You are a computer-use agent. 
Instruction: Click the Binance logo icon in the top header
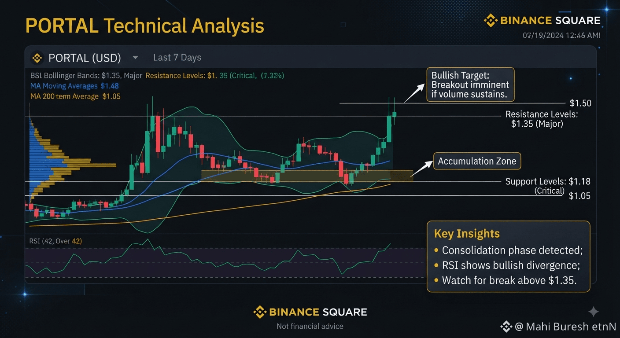pos(491,20)
